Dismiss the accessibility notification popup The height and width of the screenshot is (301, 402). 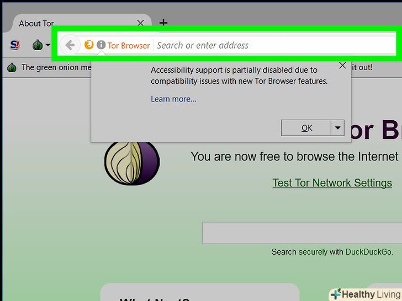tap(342, 66)
